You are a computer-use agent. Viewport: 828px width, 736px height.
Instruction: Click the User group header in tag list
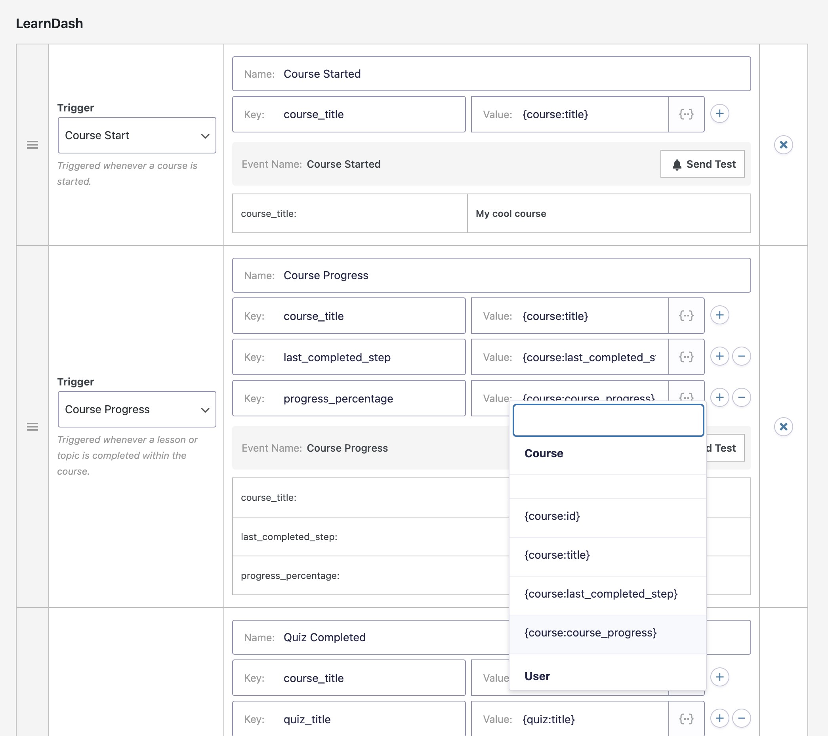(x=537, y=677)
